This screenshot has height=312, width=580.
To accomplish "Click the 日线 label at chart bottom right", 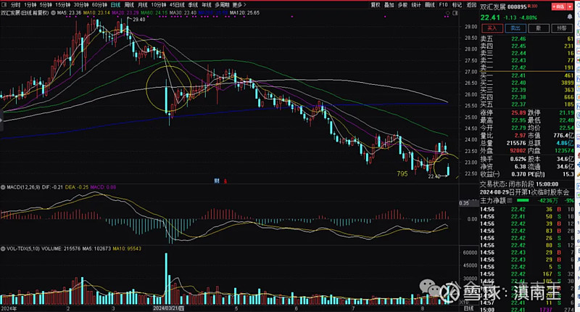I will click(468, 308).
